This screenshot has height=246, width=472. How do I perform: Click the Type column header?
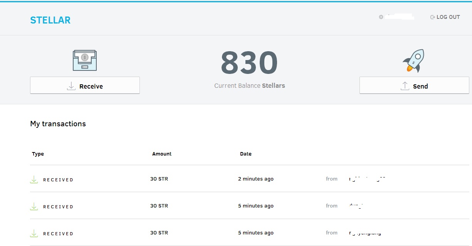pos(38,154)
